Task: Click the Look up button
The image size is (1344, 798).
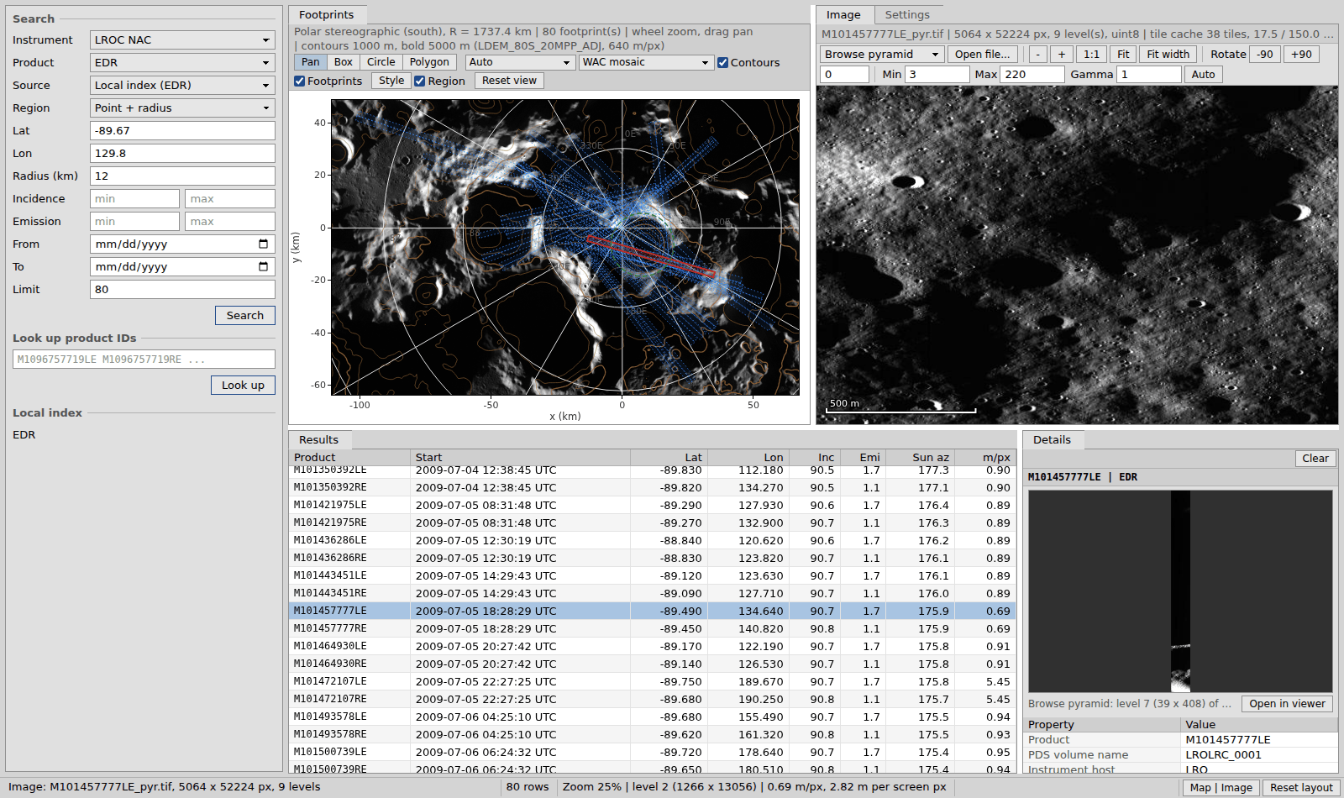Action: pyautogui.click(x=243, y=385)
